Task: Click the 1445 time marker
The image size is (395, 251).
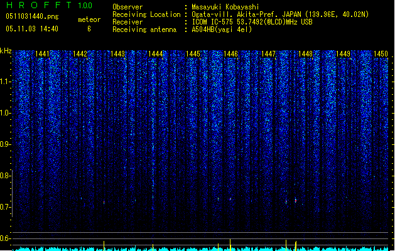Action: 193,53
